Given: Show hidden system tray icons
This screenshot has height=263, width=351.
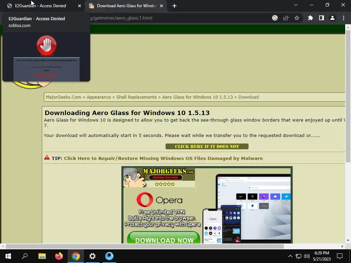Looking at the screenshot, I should pyautogui.click(x=290, y=256).
